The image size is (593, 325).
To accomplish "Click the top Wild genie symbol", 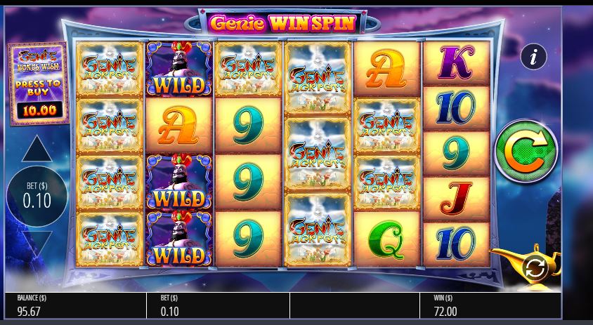I will point(178,68).
